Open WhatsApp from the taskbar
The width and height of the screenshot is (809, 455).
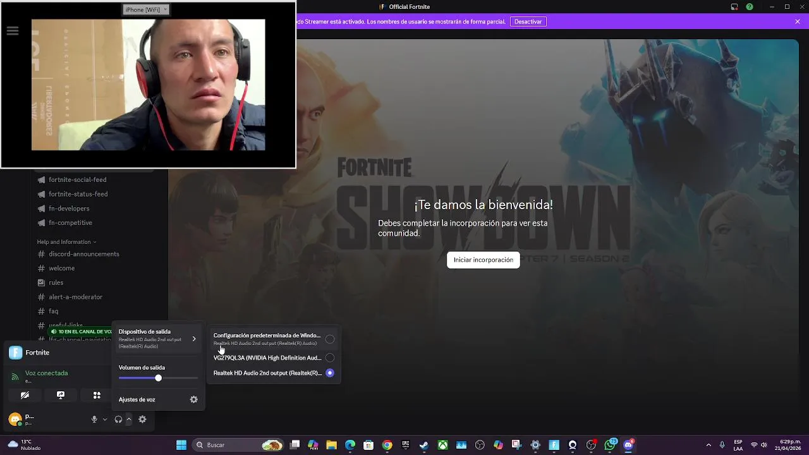(610, 445)
